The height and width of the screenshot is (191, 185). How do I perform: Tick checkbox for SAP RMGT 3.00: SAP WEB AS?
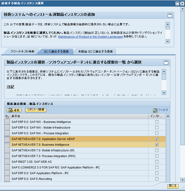tap(157, 162)
